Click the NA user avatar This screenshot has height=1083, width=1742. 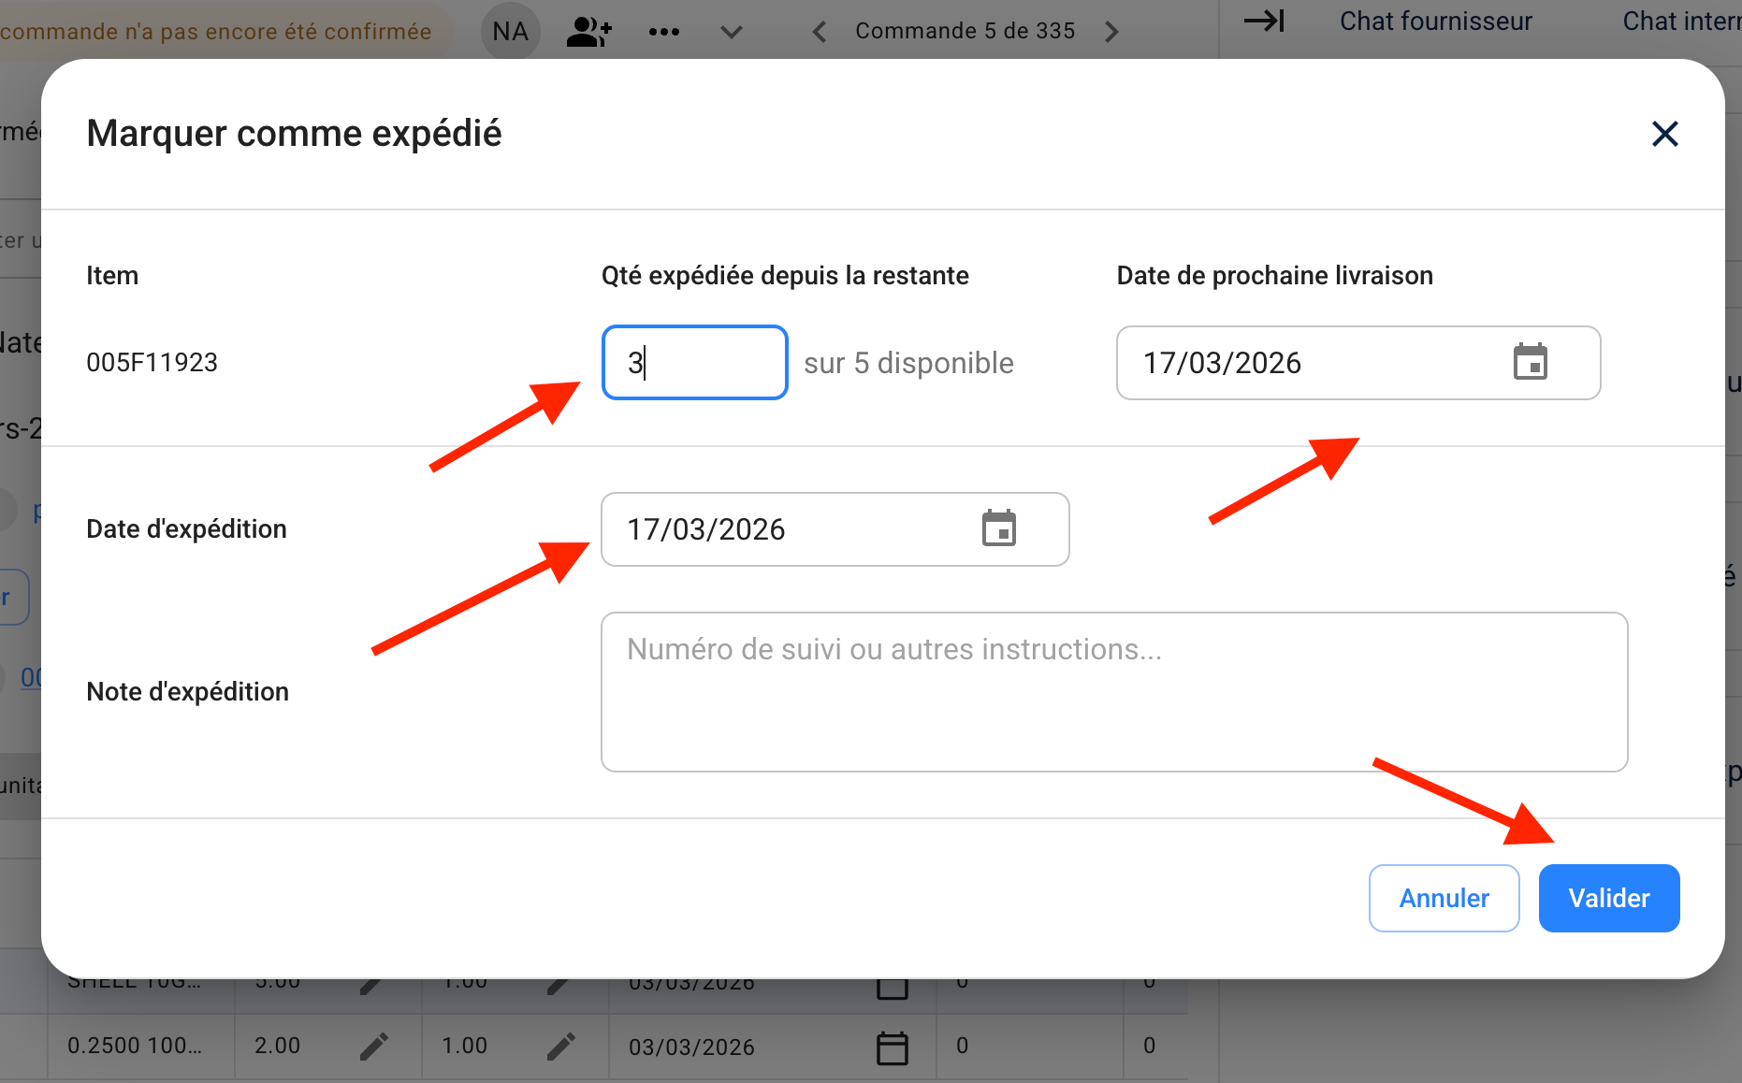pos(510,31)
